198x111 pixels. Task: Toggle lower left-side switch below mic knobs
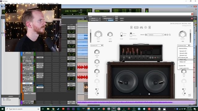[97, 93]
